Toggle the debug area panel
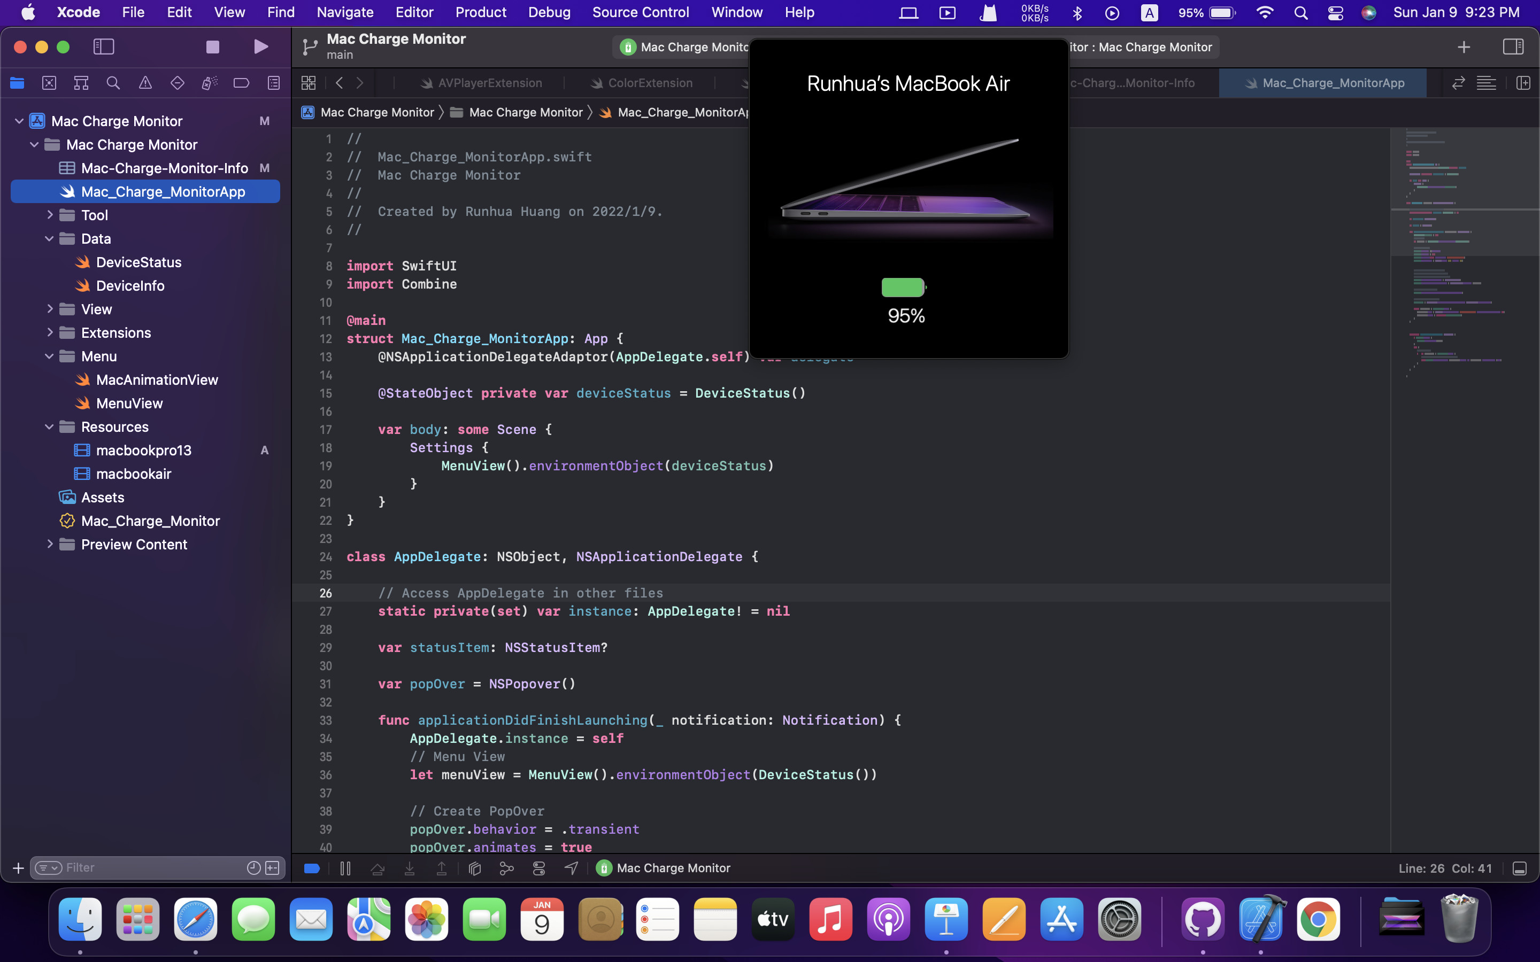The height and width of the screenshot is (962, 1540). click(1520, 868)
